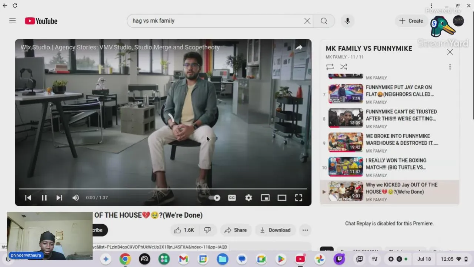Open Gmail from the shelf
The image size is (474, 267).
point(184,259)
